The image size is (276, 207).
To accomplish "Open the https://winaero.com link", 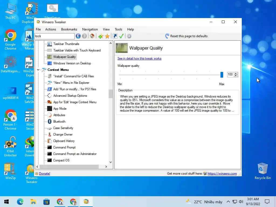I will [x=222, y=174].
